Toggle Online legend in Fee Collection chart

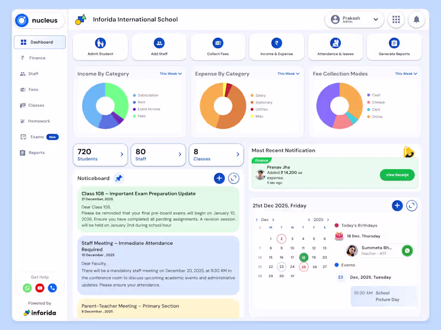pos(375,117)
